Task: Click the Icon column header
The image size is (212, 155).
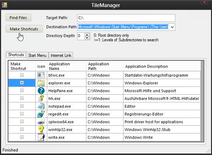Action: 41,66
